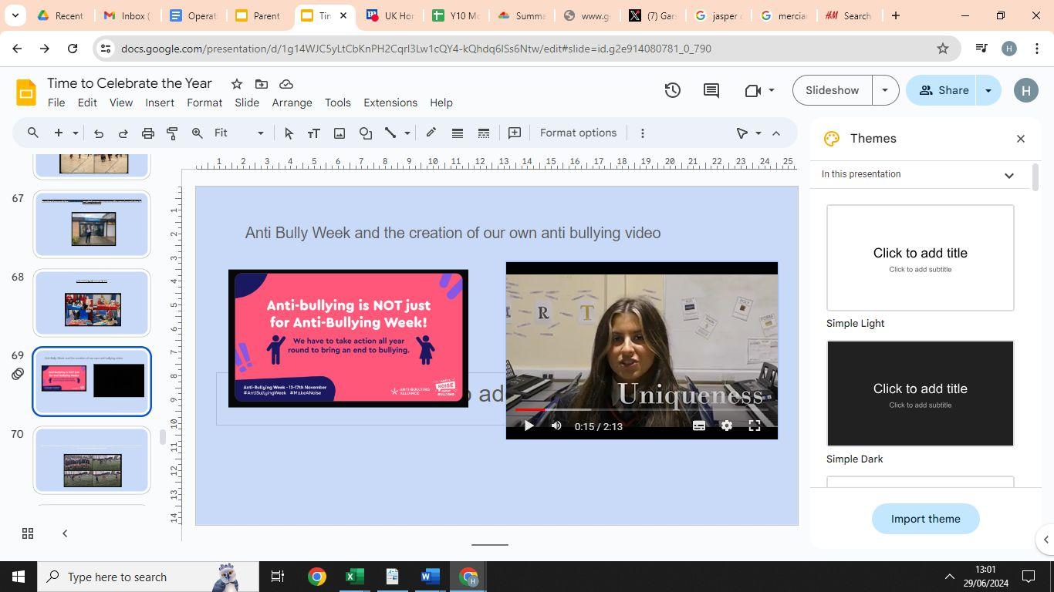The width and height of the screenshot is (1054, 592).
Task: Select slide 68 thumbnail
Action: pyautogui.click(x=92, y=303)
